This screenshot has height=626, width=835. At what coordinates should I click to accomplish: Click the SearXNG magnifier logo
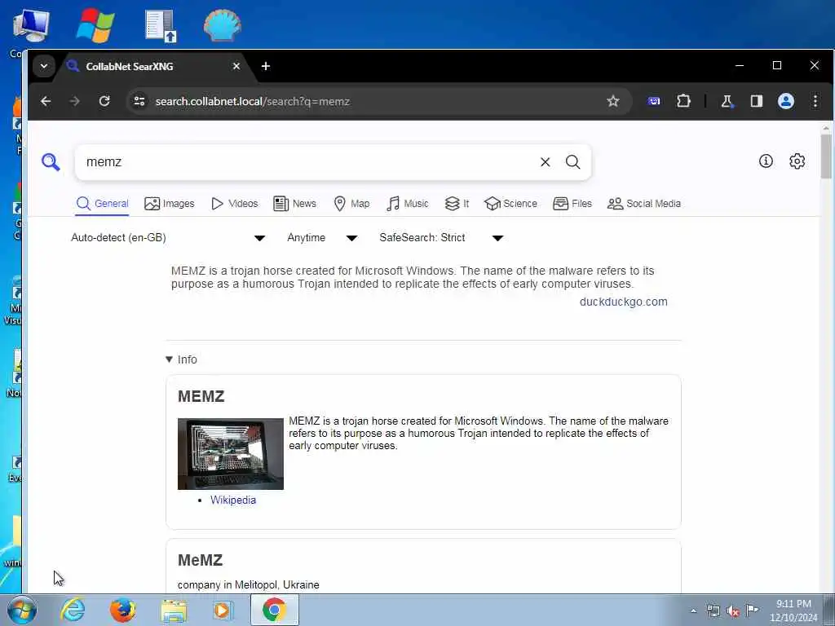coord(51,162)
